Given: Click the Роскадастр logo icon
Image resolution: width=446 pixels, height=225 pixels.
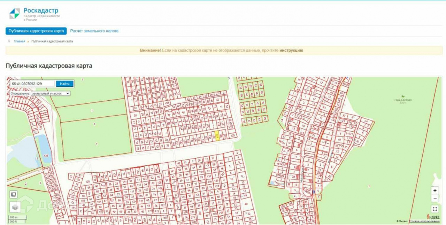Looking at the screenshot, I should coord(15,13).
